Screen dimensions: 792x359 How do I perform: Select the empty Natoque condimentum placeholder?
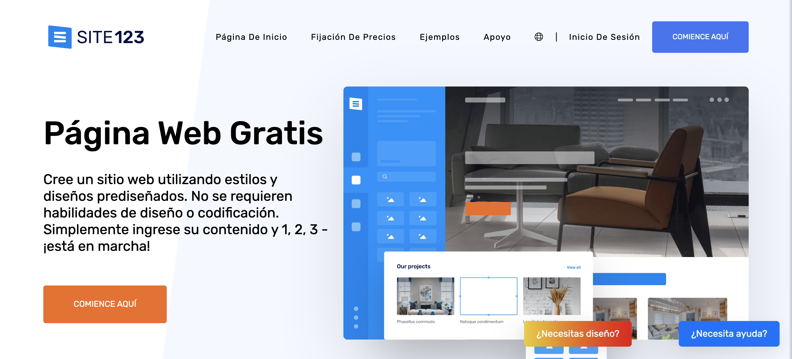pyautogui.click(x=489, y=296)
